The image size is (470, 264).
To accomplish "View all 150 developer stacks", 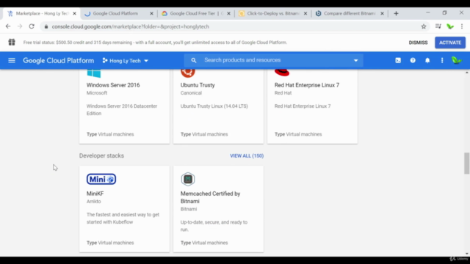I will [247, 155].
